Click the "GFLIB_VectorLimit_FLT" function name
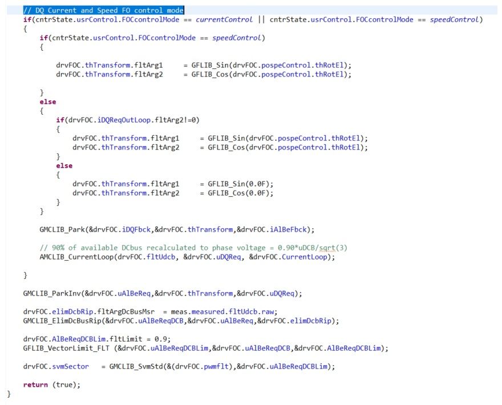 point(66,349)
